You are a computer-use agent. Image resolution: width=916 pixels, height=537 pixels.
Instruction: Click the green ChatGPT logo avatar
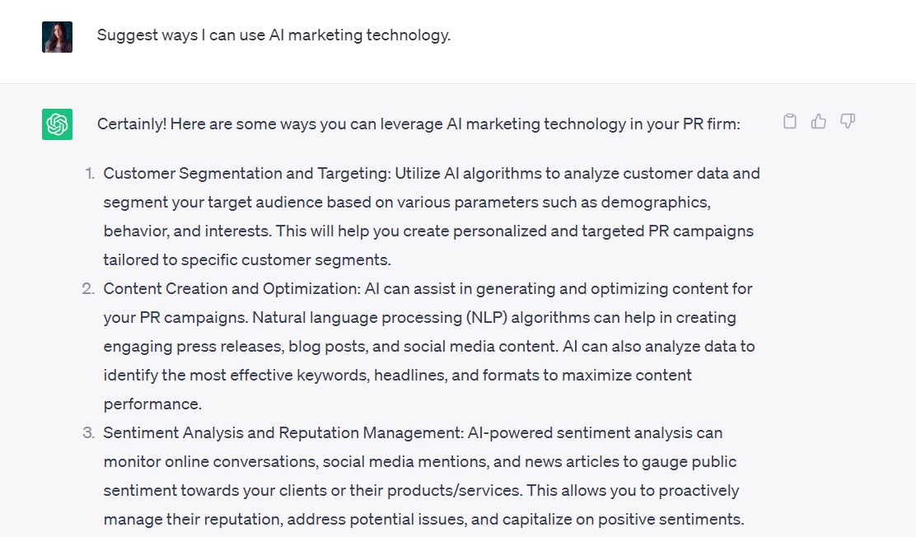click(x=58, y=124)
